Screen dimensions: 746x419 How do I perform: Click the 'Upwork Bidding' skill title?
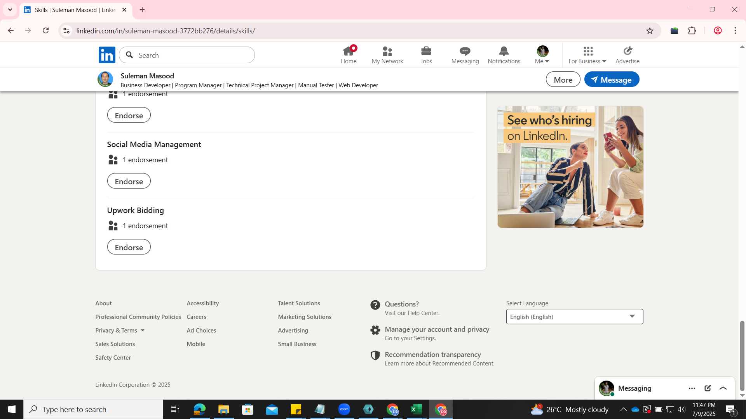point(135,210)
